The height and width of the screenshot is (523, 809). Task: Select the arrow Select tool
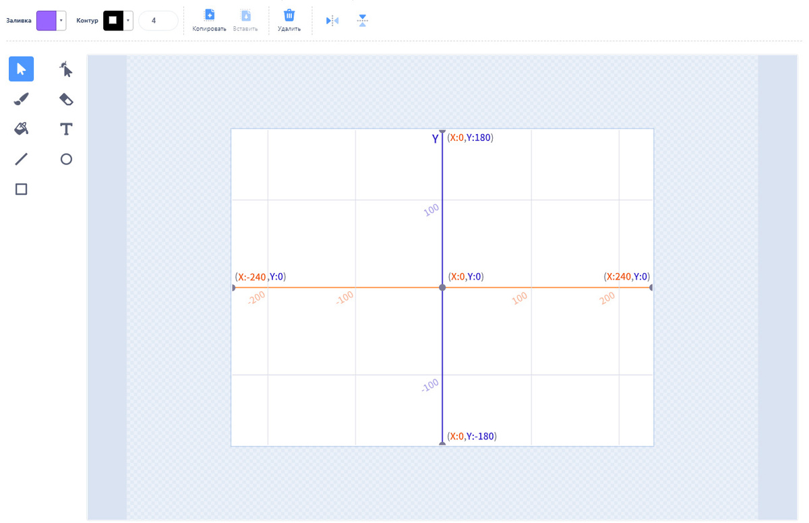point(21,69)
